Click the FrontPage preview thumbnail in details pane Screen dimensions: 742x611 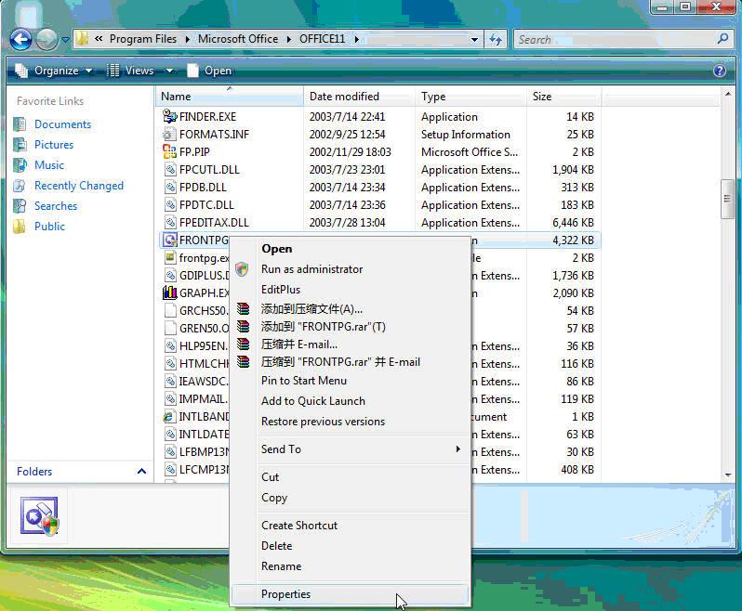pos(39,515)
